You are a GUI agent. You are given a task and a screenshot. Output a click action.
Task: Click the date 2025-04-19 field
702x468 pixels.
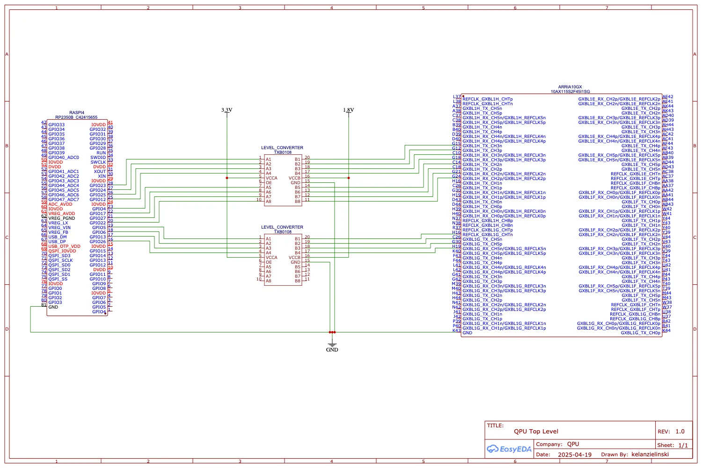(574, 454)
